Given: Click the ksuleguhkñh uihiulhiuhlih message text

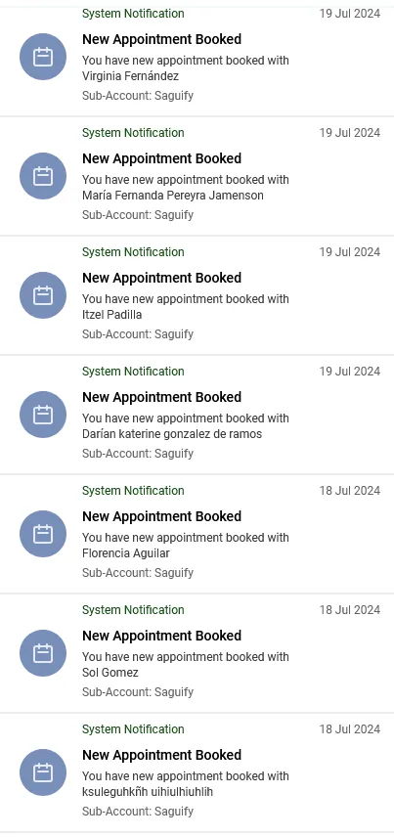Looking at the screenshot, I should click(x=186, y=783).
